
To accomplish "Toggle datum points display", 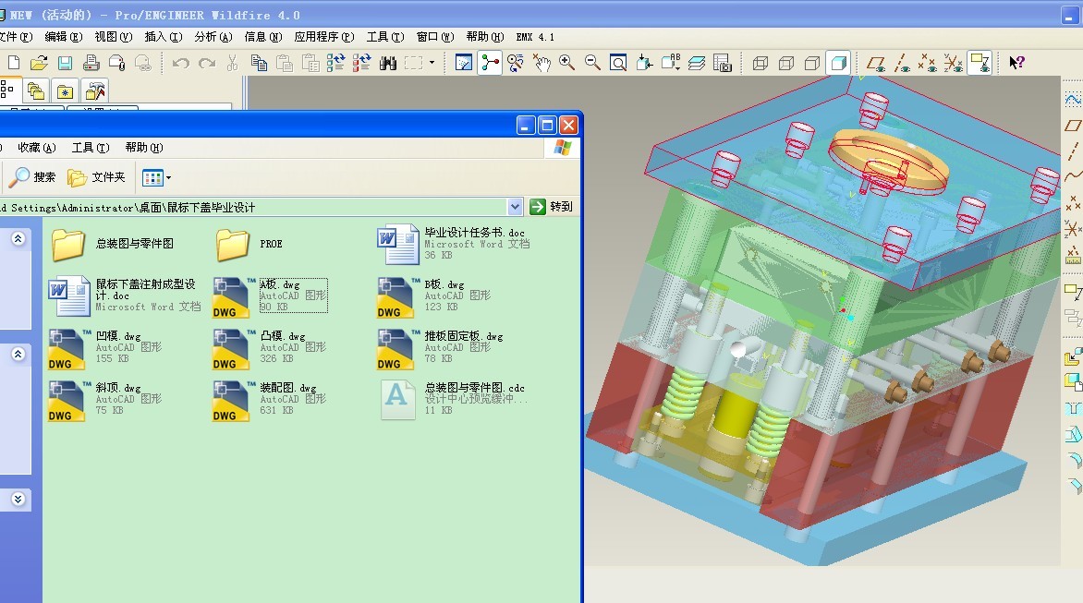I will coord(928,63).
